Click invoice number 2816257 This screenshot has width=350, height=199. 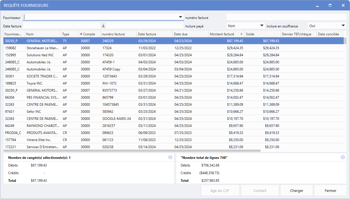point(109,126)
